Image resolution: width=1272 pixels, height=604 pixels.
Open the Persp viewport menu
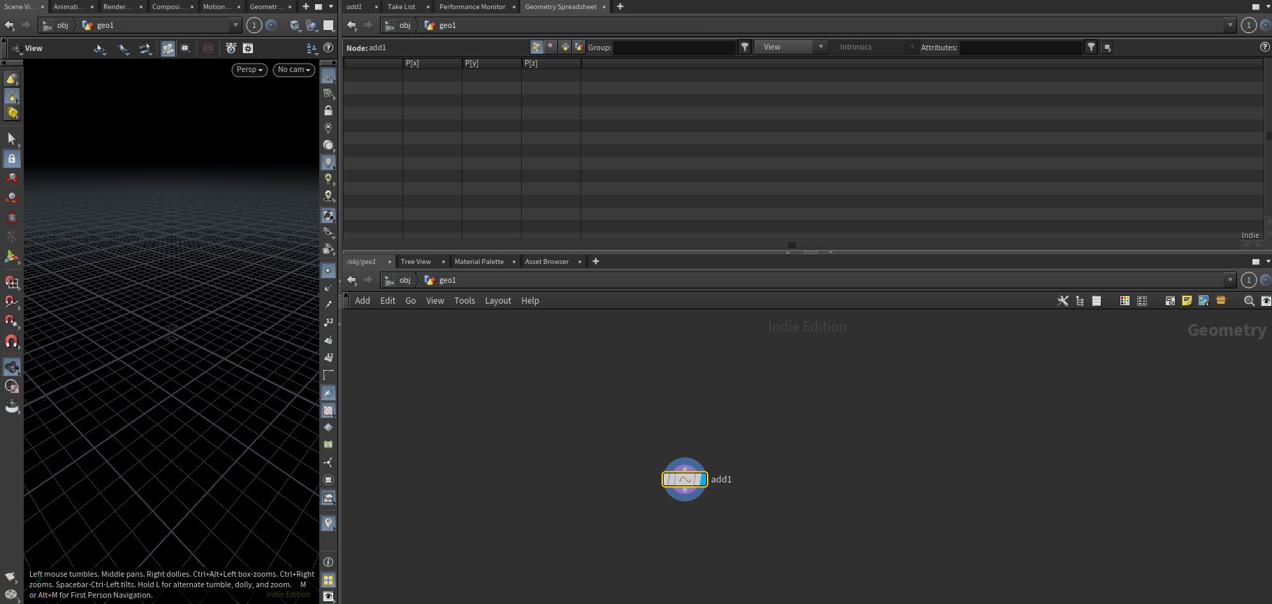[249, 70]
